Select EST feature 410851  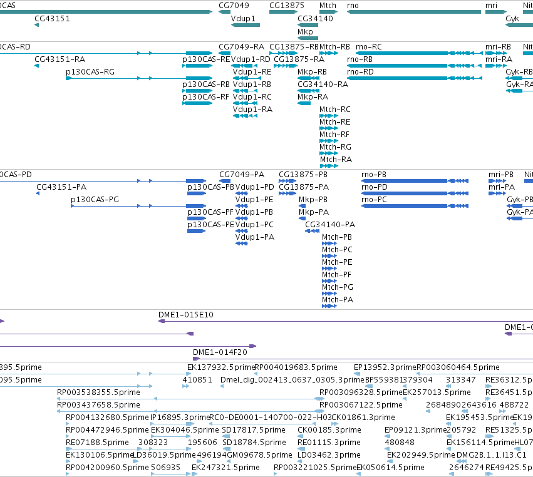click(185, 386)
